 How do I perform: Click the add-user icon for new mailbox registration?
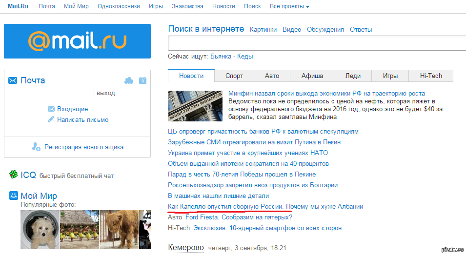pyautogui.click(x=36, y=147)
